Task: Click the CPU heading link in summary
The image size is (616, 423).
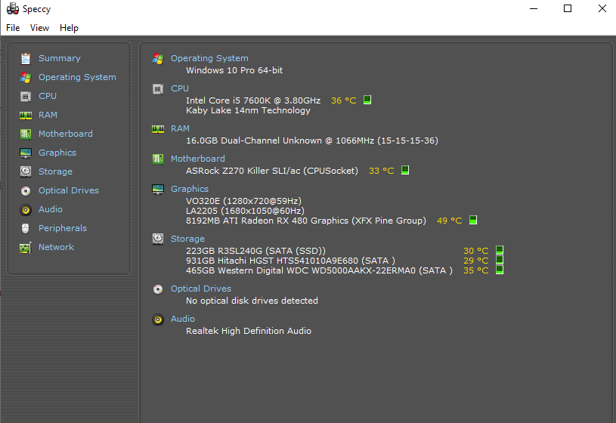Action: click(x=180, y=88)
